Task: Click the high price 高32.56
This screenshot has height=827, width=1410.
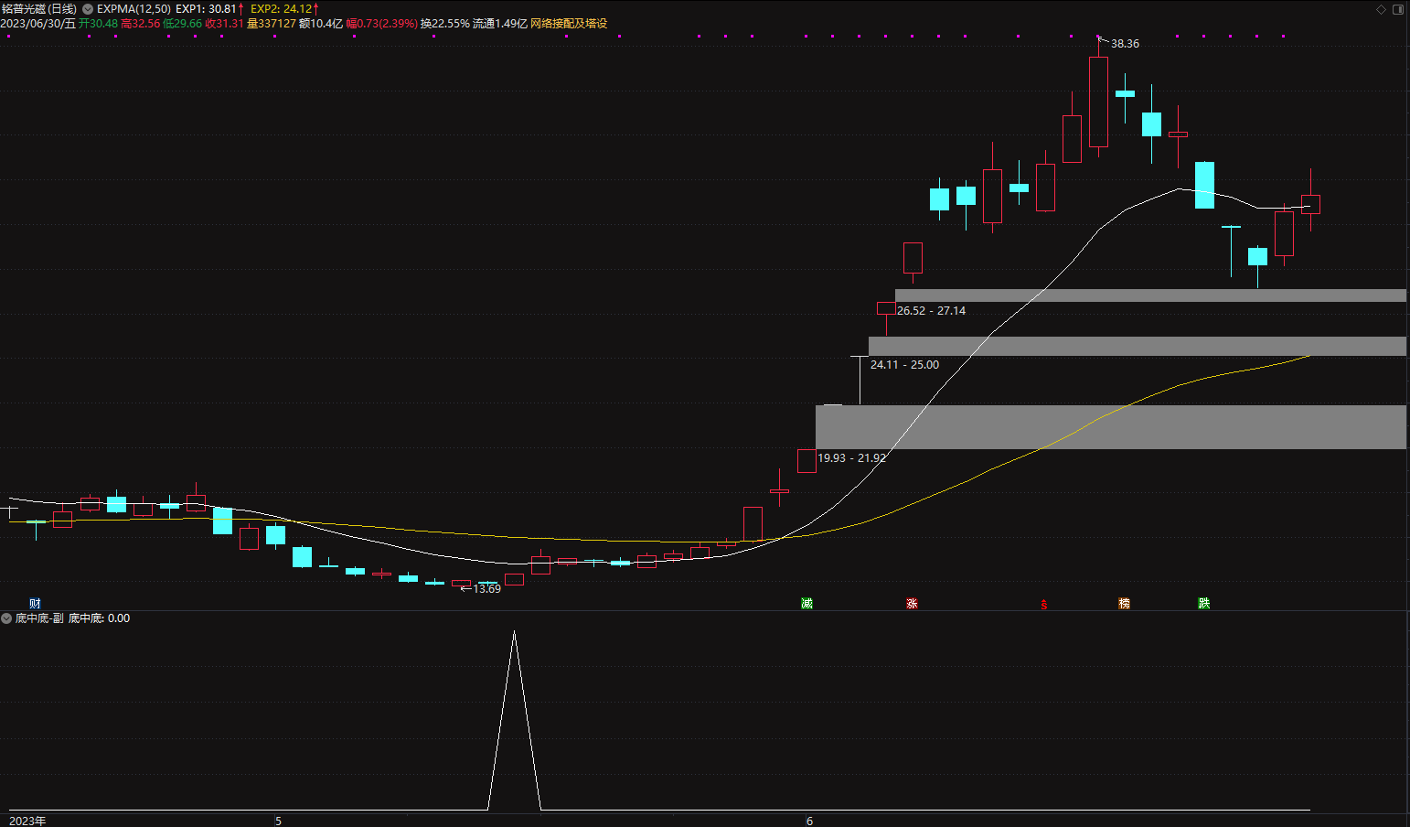Action: [140, 24]
